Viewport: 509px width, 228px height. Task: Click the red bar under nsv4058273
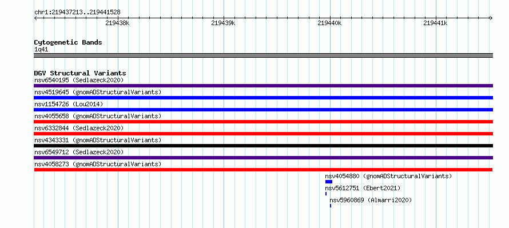coord(263,170)
